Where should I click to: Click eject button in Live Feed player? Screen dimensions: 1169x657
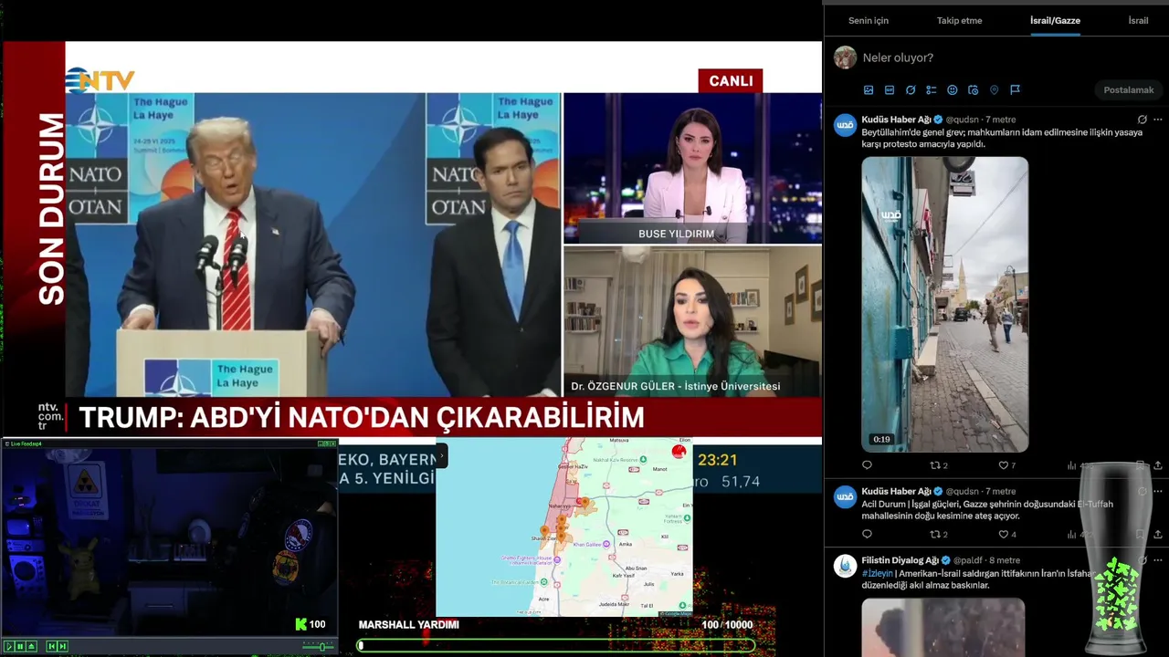(31, 646)
